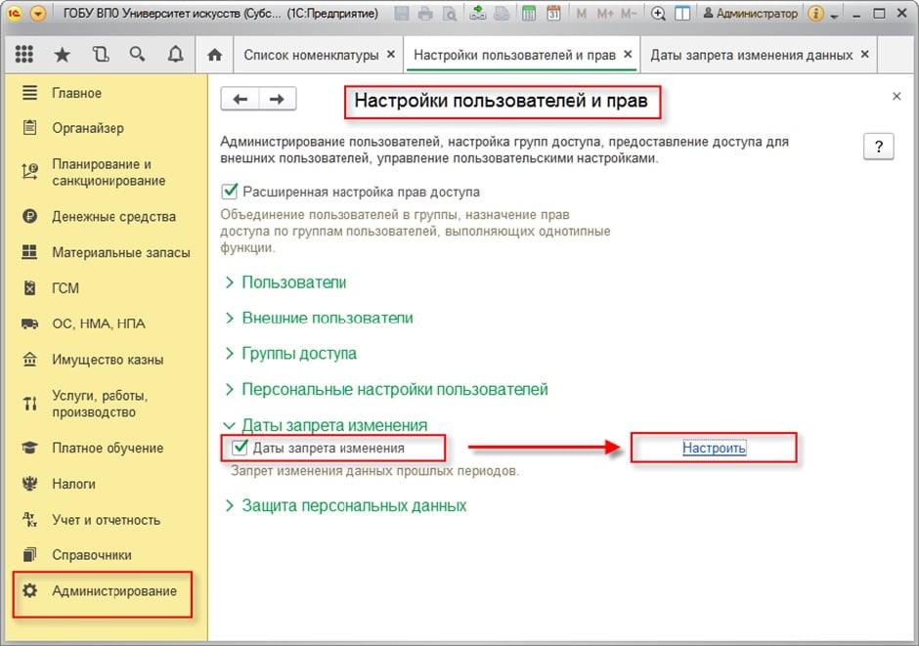Viewport: 919px width, 646px height.
Task: Toggle Даты запрета изменения checkbox
Action: [x=241, y=448]
